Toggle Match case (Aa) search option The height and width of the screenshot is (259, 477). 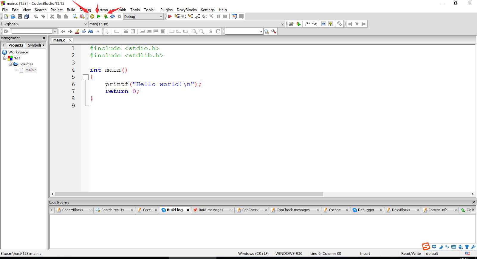coord(91,31)
